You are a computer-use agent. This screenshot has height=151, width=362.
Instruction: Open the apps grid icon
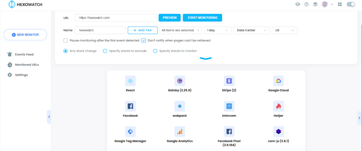(340, 4)
